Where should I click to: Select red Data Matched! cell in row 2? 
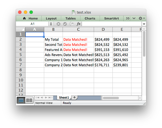coord(78,39)
